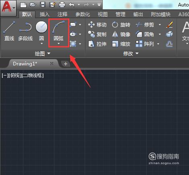
Task: Open the 视图 ribbon tab
Action: point(103,14)
